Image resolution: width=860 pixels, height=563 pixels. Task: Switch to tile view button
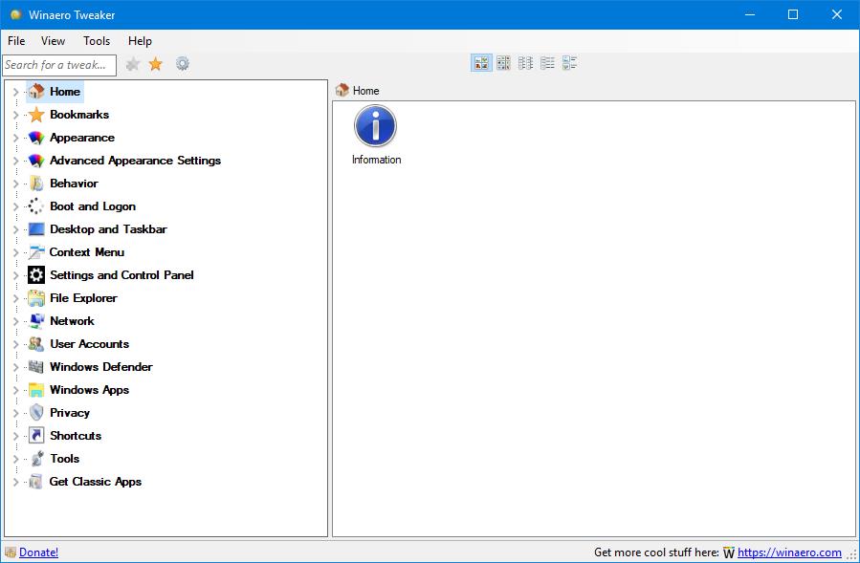tap(569, 63)
